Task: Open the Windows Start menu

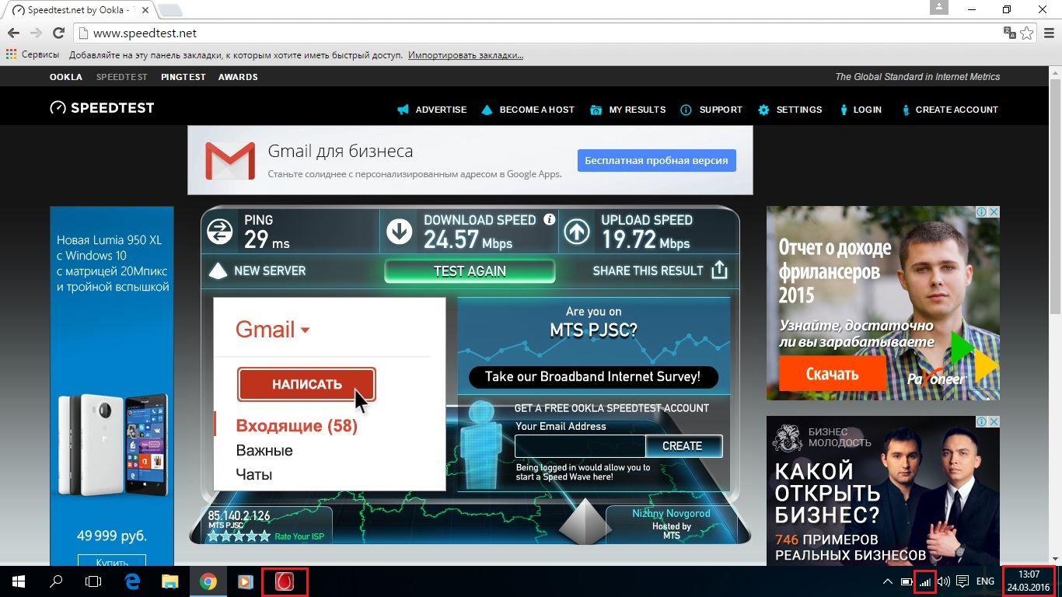Action: pos(18,581)
